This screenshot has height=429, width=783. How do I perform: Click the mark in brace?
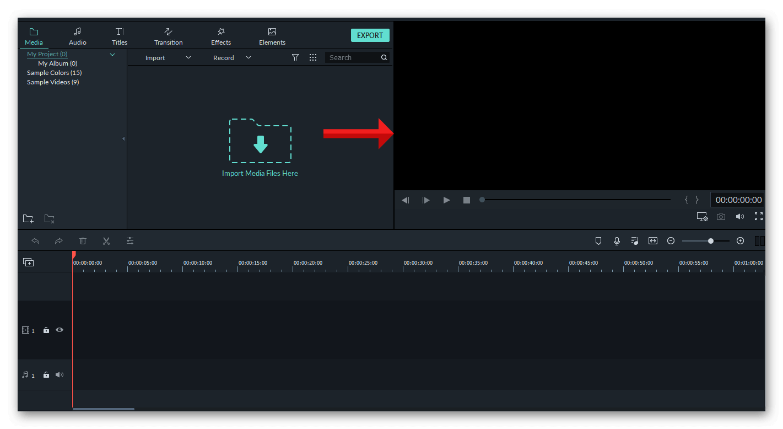coord(687,200)
